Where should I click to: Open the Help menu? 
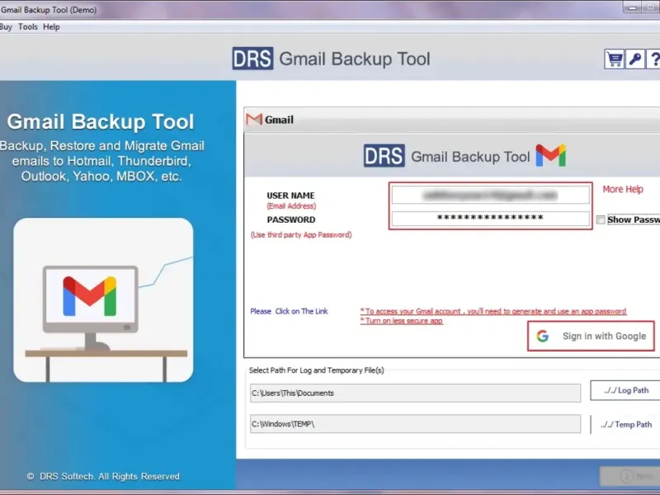51,27
